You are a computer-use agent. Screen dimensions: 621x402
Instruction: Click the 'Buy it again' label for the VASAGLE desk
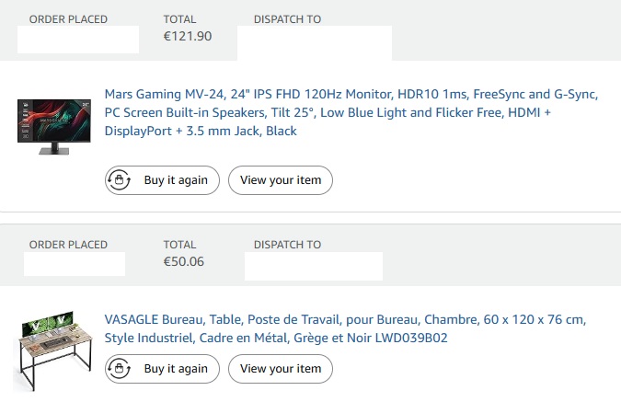point(176,369)
